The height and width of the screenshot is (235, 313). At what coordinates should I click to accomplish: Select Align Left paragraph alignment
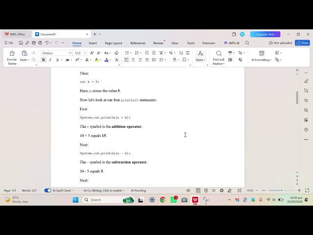pos(126,60)
